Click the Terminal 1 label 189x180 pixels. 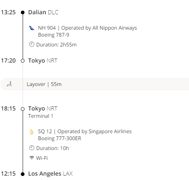pos(41,116)
